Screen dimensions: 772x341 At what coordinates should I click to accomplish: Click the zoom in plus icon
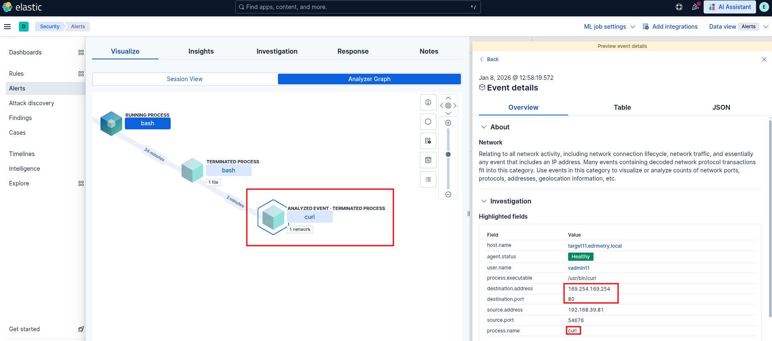[x=448, y=123]
